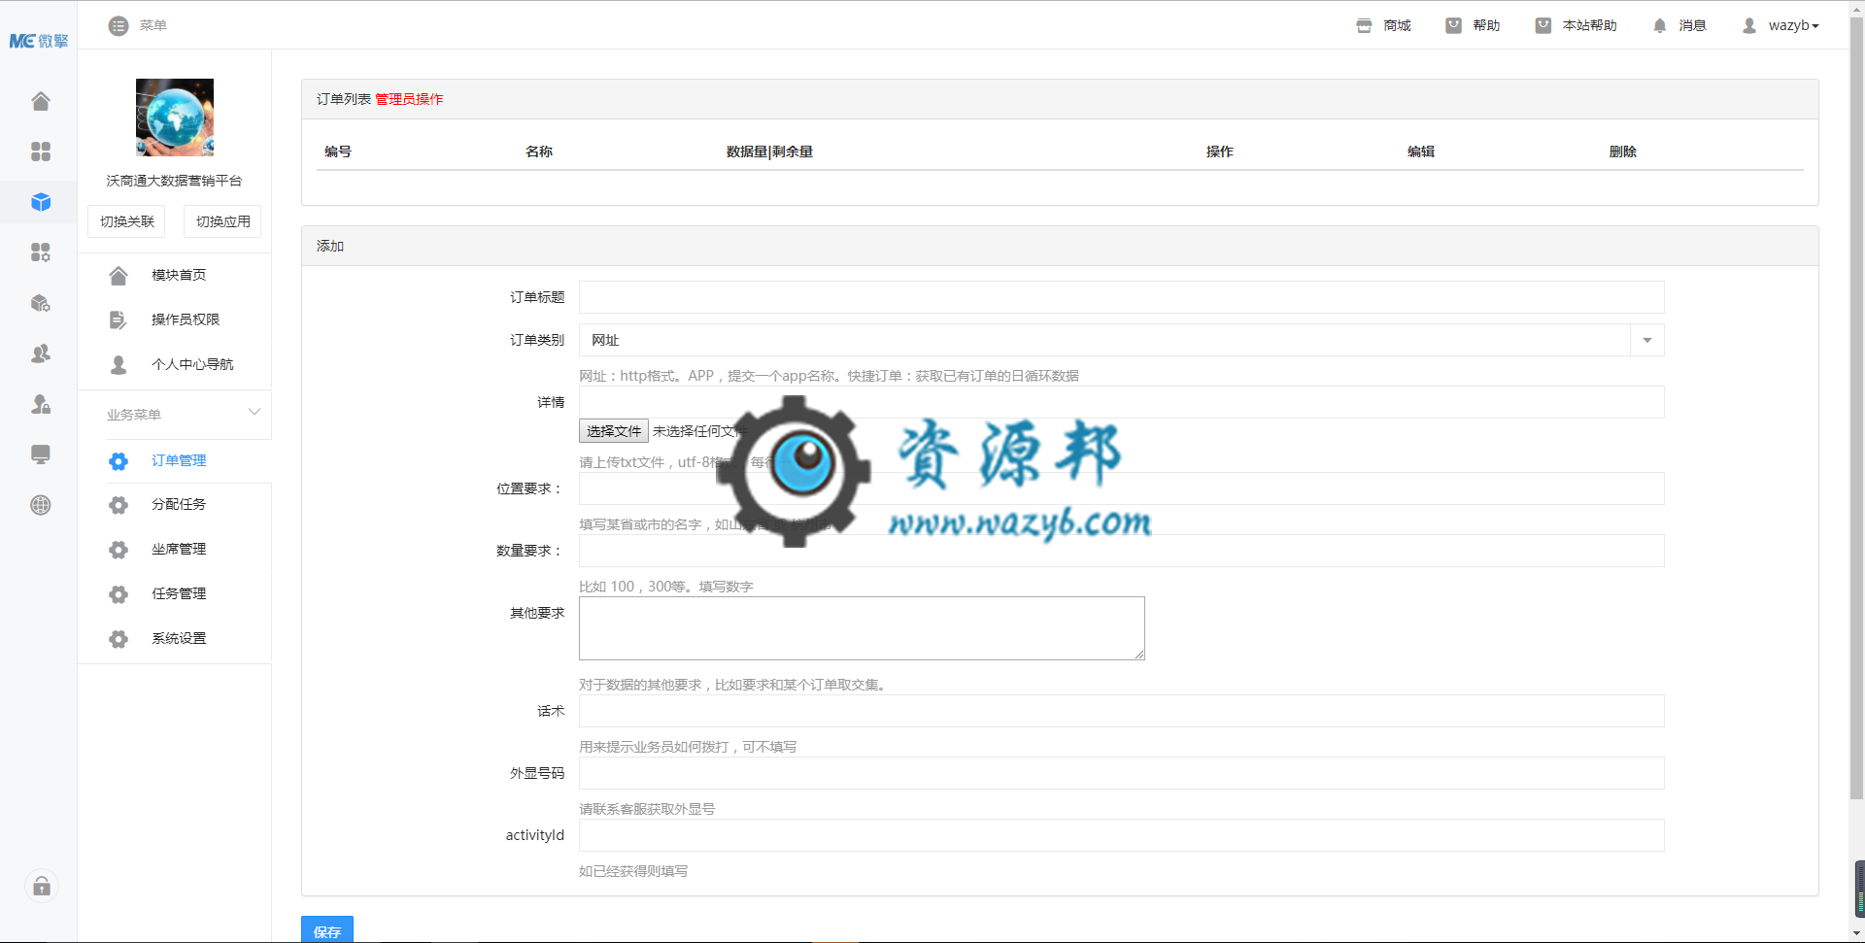Click the activityId input field
Image resolution: width=1865 pixels, height=943 pixels.
click(1121, 835)
